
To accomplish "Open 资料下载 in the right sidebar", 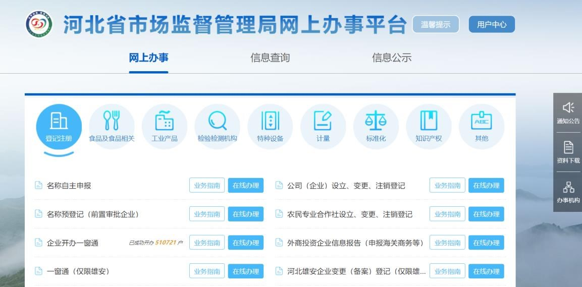I will 568,152.
